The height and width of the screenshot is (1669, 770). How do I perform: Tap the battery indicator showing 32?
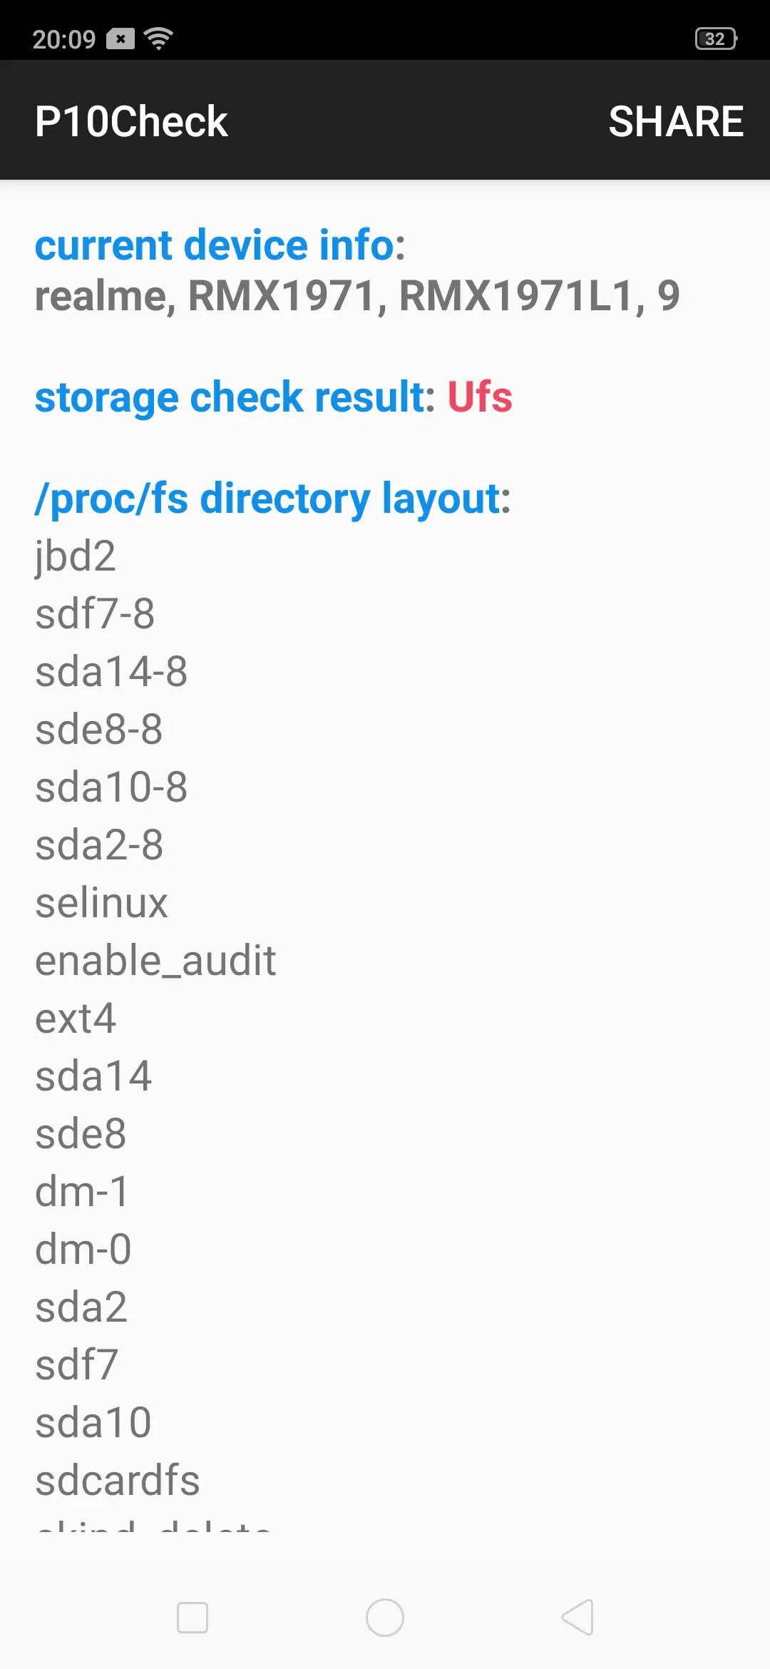coord(716,39)
